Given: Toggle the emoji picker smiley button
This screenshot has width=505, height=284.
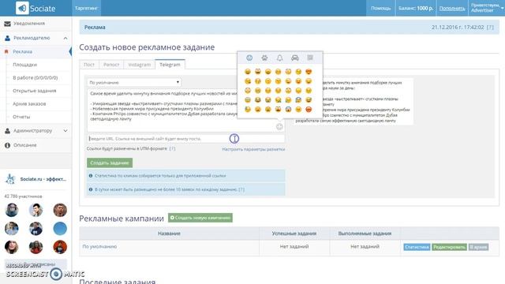Looking at the screenshot, I should [x=279, y=126].
